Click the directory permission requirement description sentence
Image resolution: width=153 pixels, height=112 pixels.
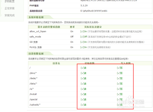click(79, 59)
